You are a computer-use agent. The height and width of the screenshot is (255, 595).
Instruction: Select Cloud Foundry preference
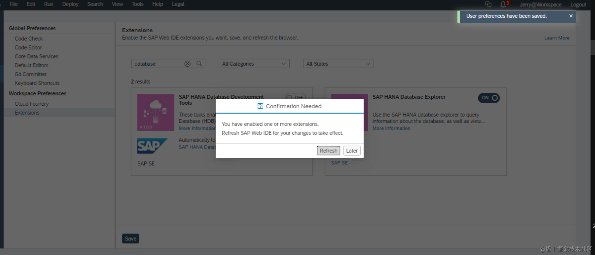[x=32, y=104]
